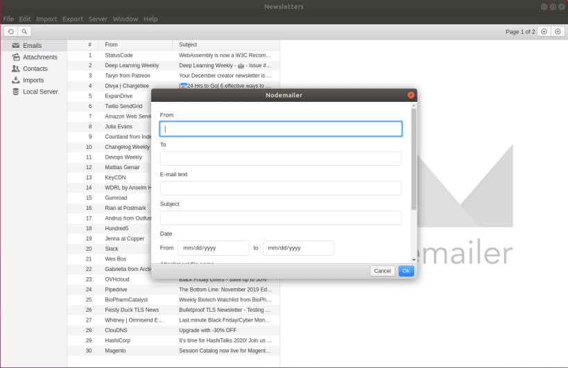Close the Nodemailer dialog with red button
Viewport: 568px width, 368px height.
click(411, 95)
